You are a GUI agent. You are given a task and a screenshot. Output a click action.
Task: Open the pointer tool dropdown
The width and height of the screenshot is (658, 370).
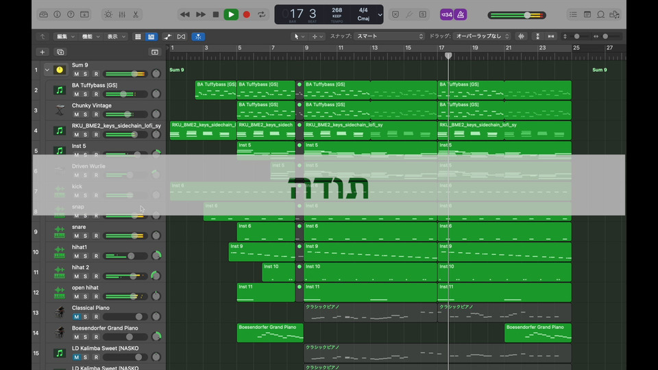click(300, 36)
